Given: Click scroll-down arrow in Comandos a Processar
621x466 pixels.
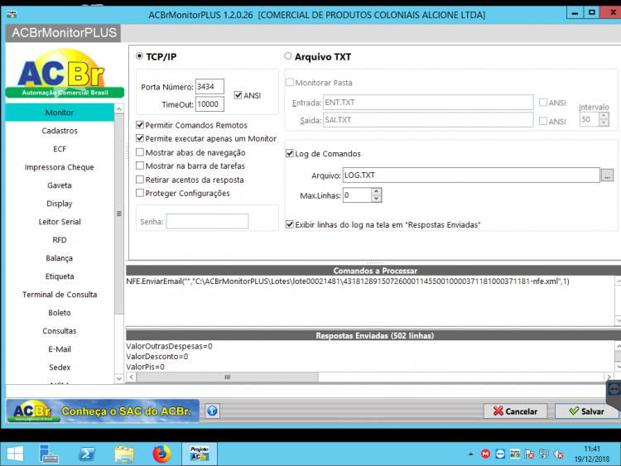Looking at the screenshot, I should pyautogui.click(x=618, y=319).
